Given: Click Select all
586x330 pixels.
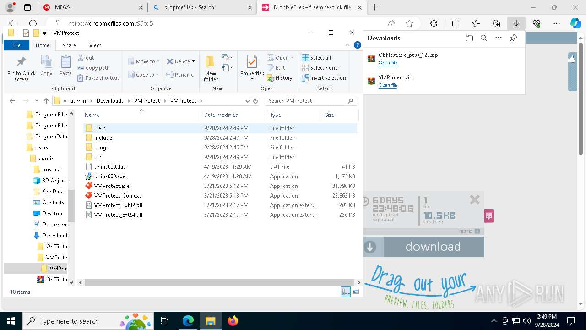Looking at the screenshot, I should [x=316, y=58].
